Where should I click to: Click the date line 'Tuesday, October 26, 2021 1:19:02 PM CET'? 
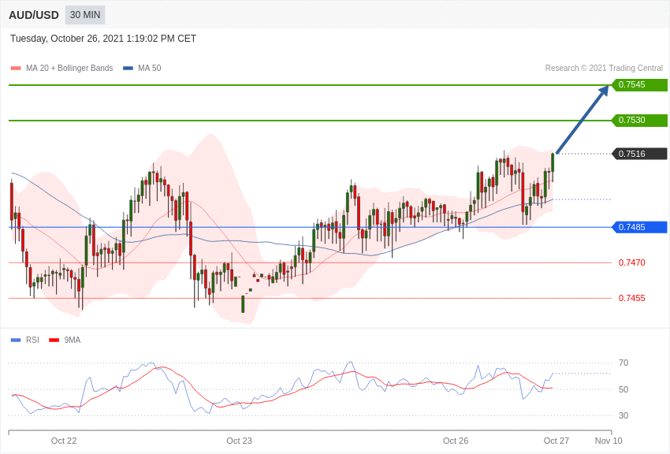[x=103, y=39]
